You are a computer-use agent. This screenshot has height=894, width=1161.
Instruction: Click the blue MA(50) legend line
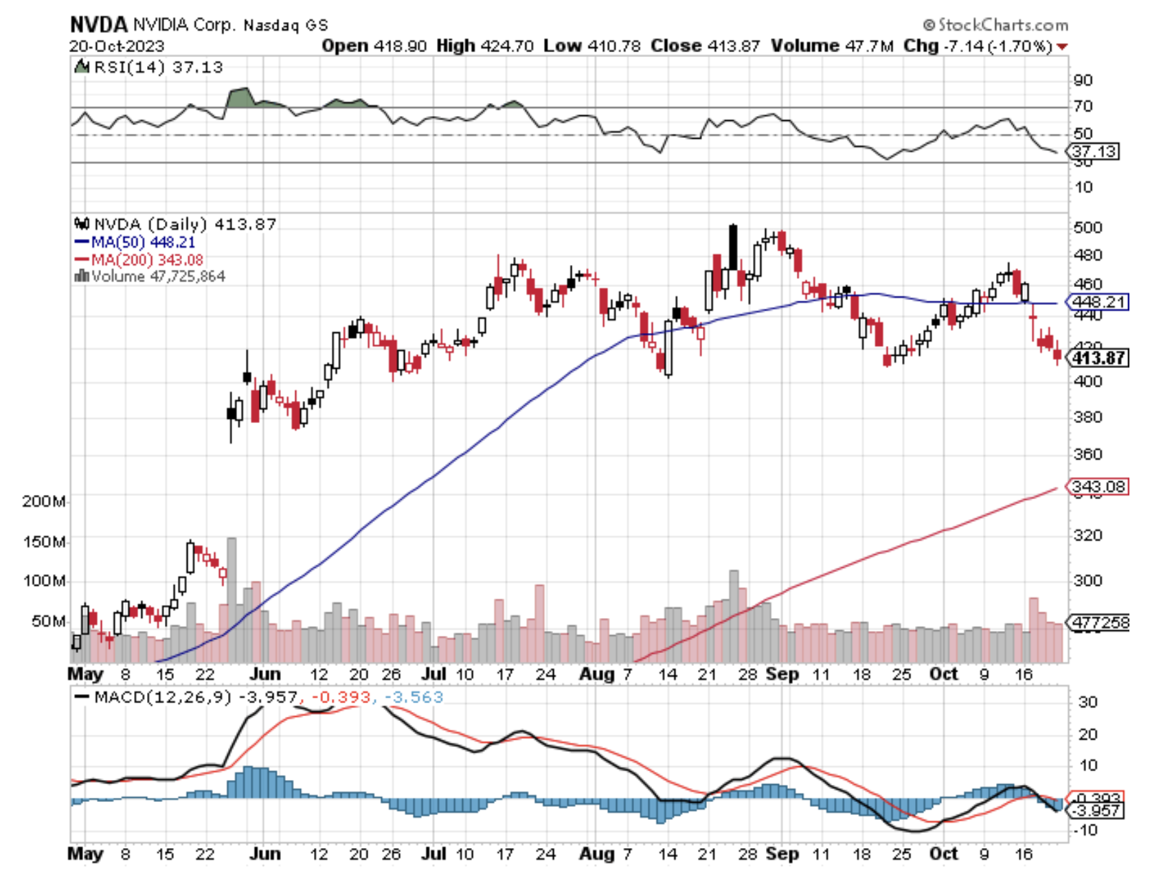click(x=82, y=242)
